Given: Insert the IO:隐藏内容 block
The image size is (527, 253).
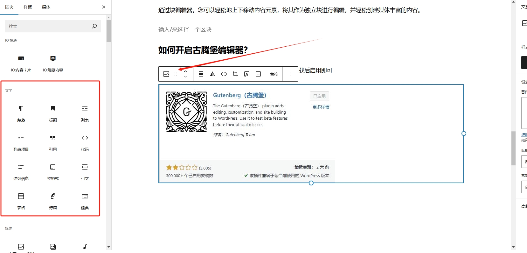Looking at the screenshot, I should click(x=53, y=63).
